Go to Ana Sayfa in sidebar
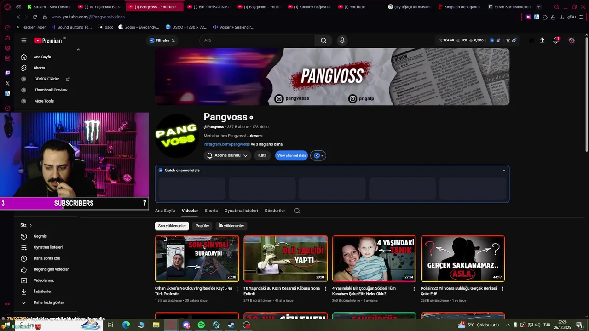Image resolution: width=589 pixels, height=331 pixels. point(42,57)
